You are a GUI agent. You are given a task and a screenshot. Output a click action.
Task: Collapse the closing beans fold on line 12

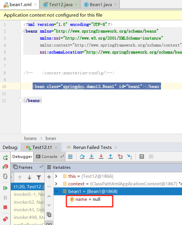pyautogui.click(x=21, y=100)
